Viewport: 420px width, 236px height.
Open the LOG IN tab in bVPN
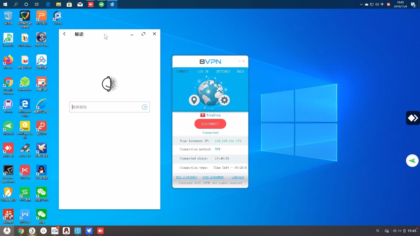pyautogui.click(x=203, y=71)
